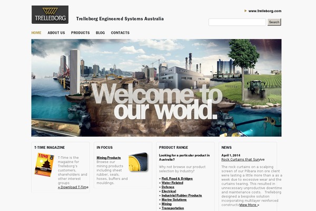Open the Products menu item
316x211 pixels.
[x=81, y=33]
